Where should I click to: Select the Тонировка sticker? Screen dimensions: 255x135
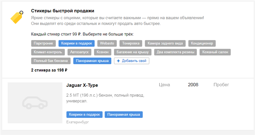point(131,43)
